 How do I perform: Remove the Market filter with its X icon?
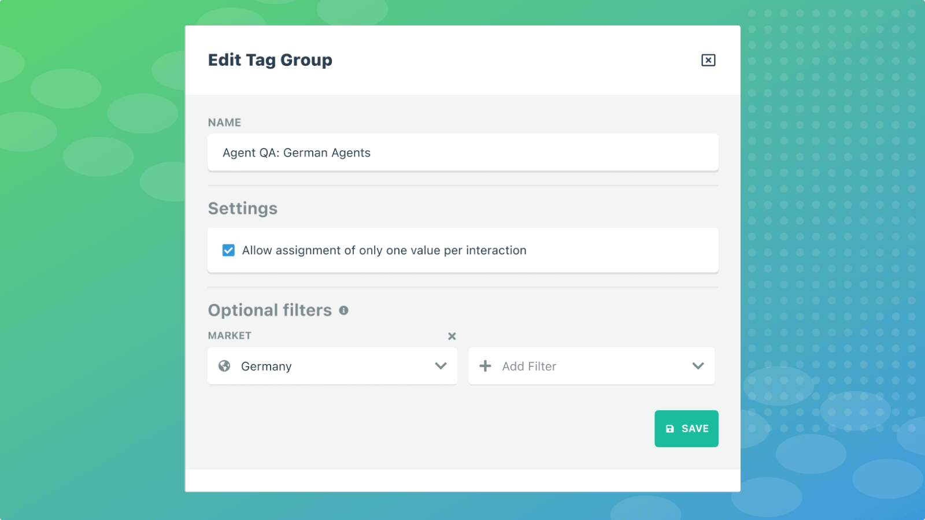point(452,336)
